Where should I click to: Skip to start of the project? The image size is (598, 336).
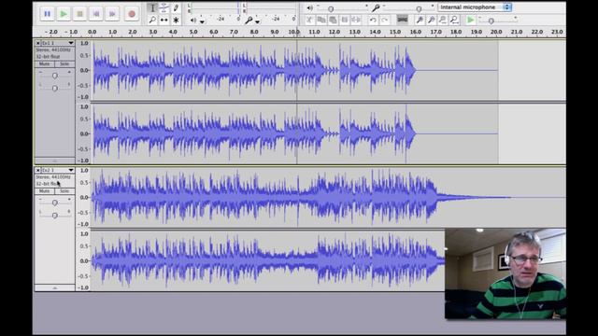(96, 14)
